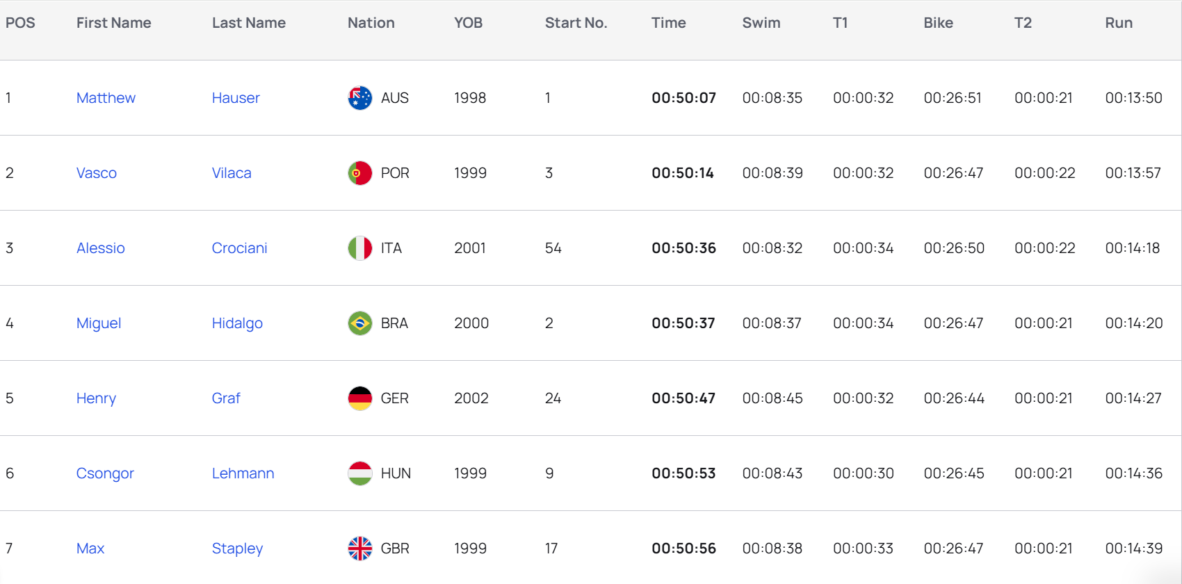Open the Stapley last name link
The image size is (1182, 584).
point(237,549)
